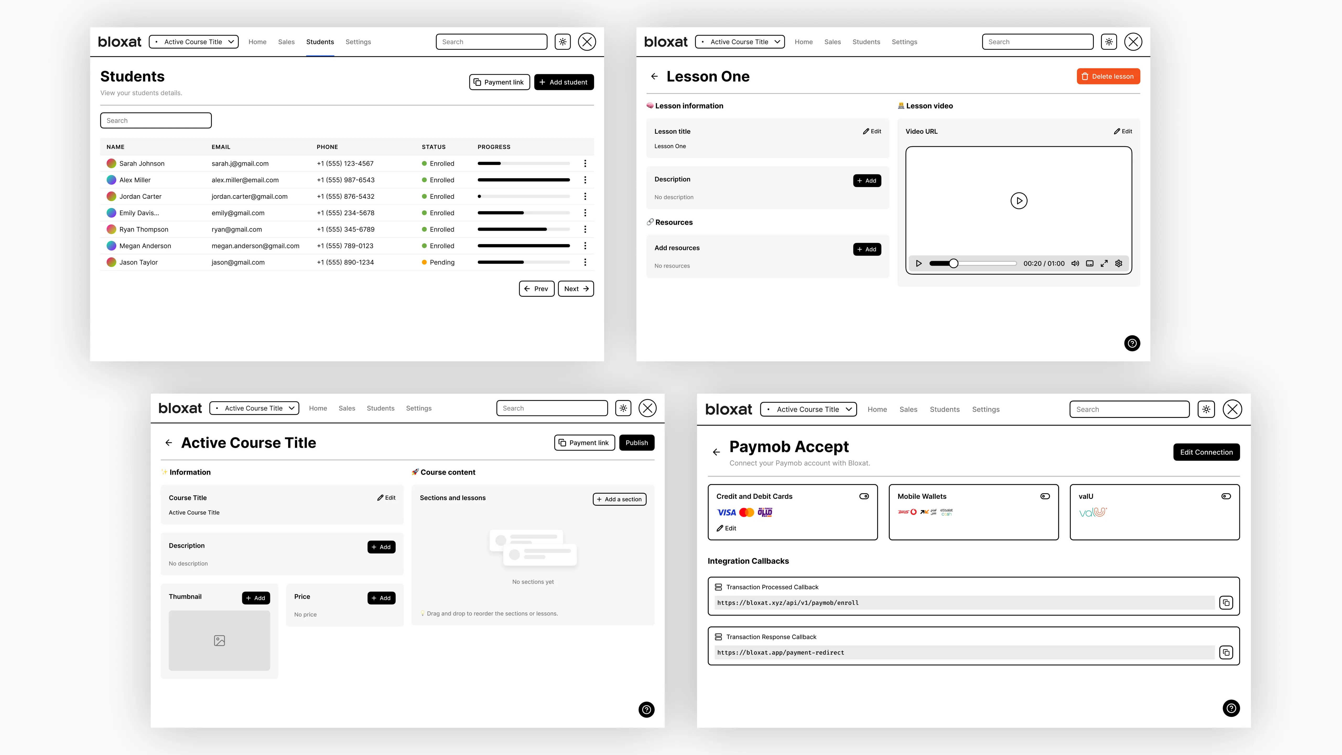The image size is (1342, 755).
Task: Click the students table search field
Action: coord(156,120)
